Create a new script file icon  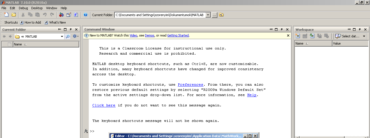6,15
